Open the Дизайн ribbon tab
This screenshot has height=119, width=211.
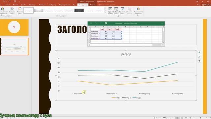pyautogui.click(x=23, y=5)
